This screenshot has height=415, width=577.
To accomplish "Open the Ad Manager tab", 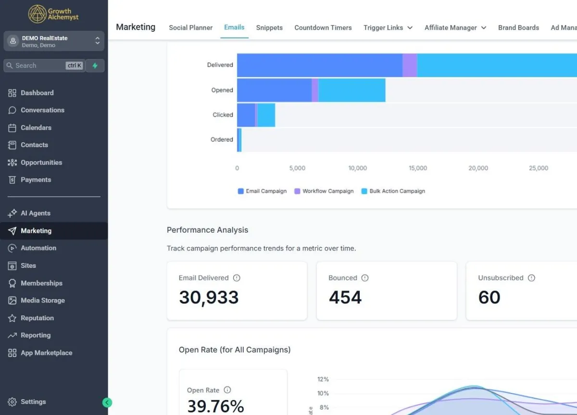I will [x=564, y=28].
